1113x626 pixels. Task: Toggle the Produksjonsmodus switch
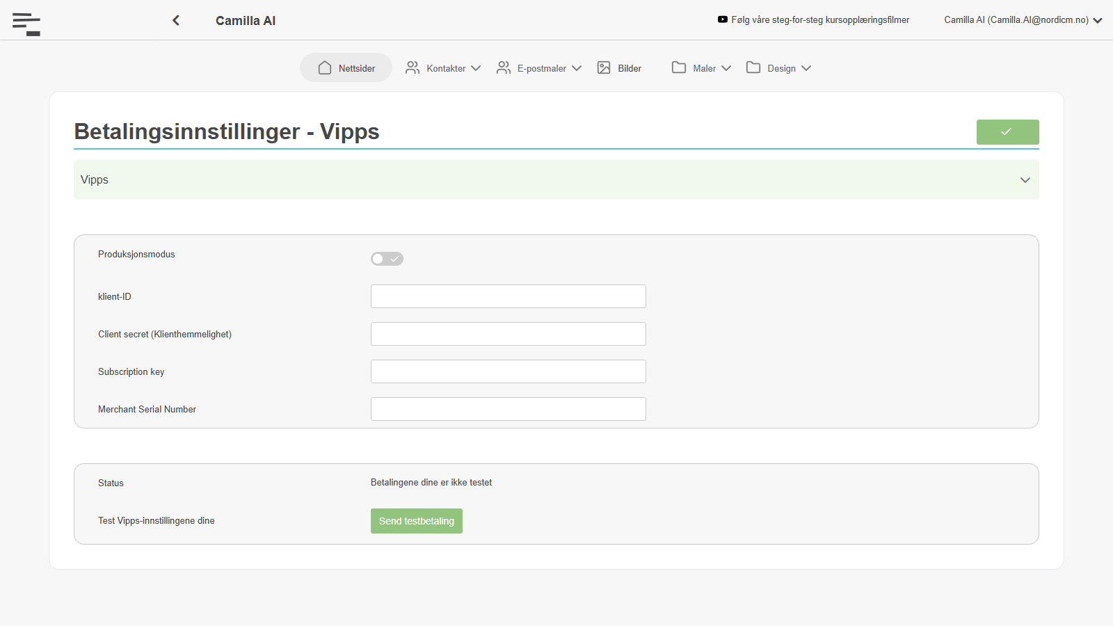pyautogui.click(x=387, y=259)
